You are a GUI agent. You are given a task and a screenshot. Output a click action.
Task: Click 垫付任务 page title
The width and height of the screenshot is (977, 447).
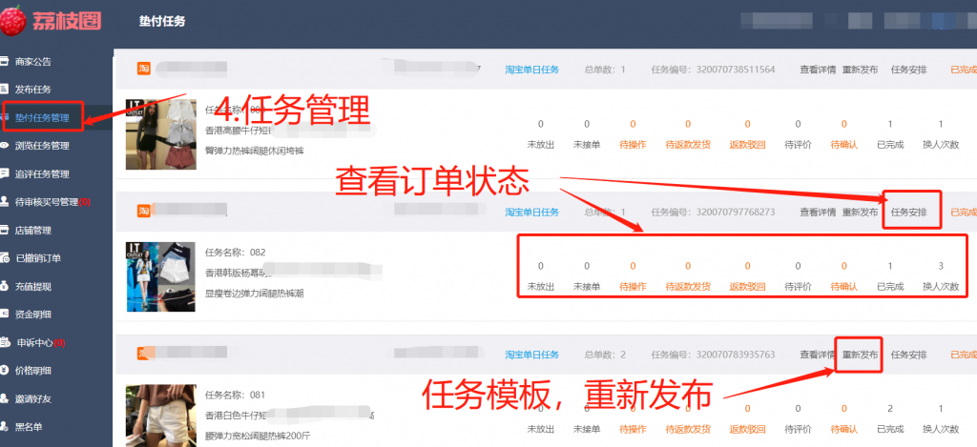[162, 21]
